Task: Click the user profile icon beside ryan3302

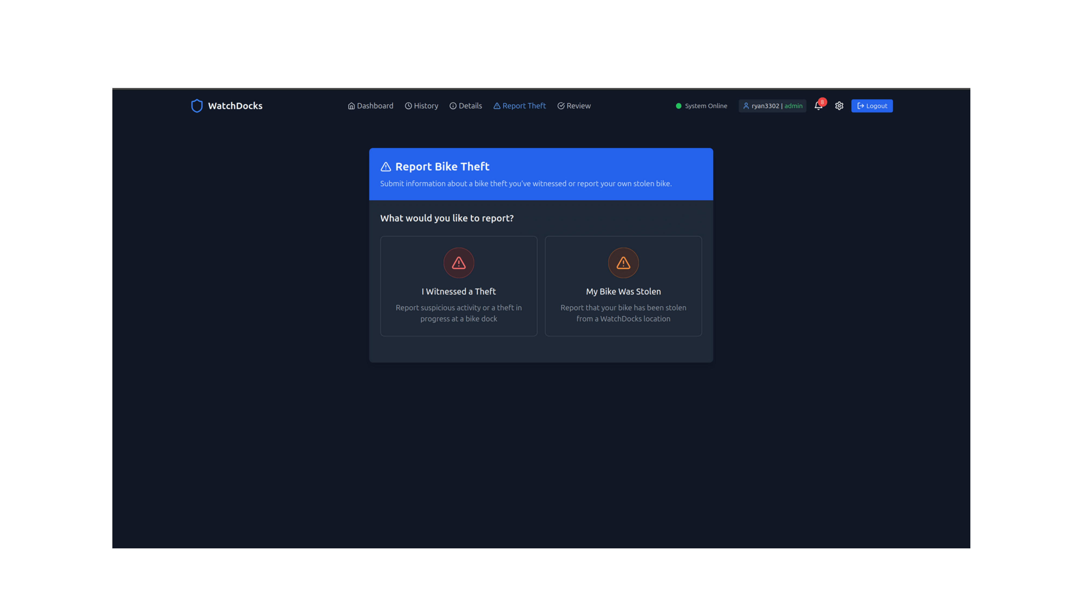Action: tap(746, 106)
